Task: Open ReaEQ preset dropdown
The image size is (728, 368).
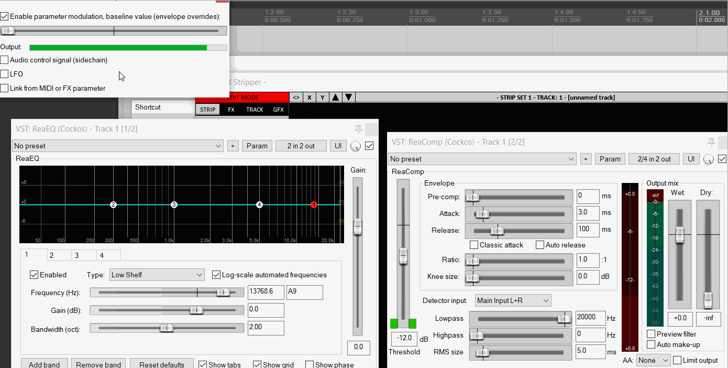Action: click(x=118, y=146)
